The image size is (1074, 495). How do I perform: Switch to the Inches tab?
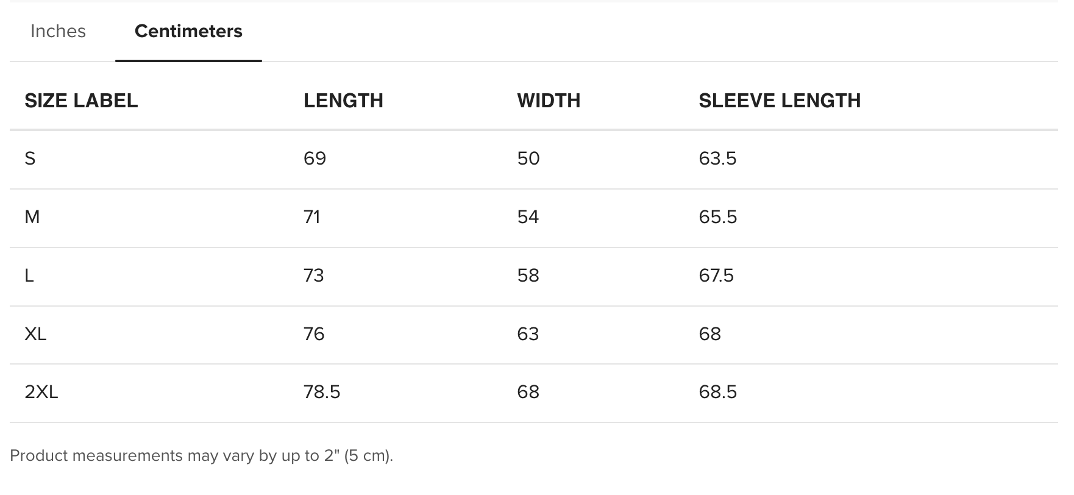[58, 31]
